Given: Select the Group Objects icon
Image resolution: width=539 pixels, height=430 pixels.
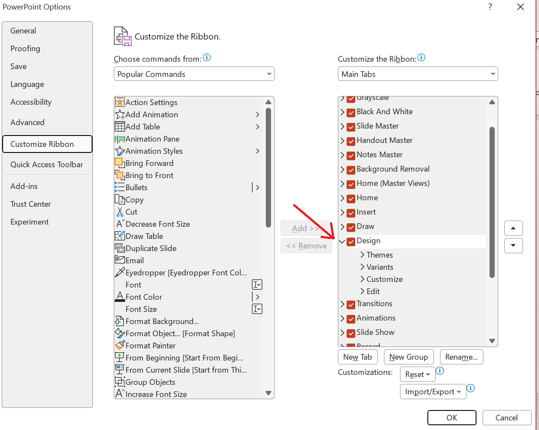Looking at the screenshot, I should [x=119, y=382].
